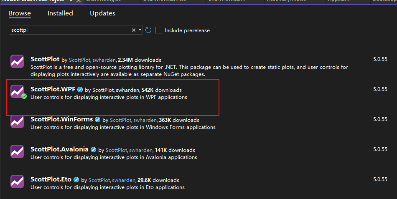Select the ScottPlot.Eto package icon

click(17, 181)
